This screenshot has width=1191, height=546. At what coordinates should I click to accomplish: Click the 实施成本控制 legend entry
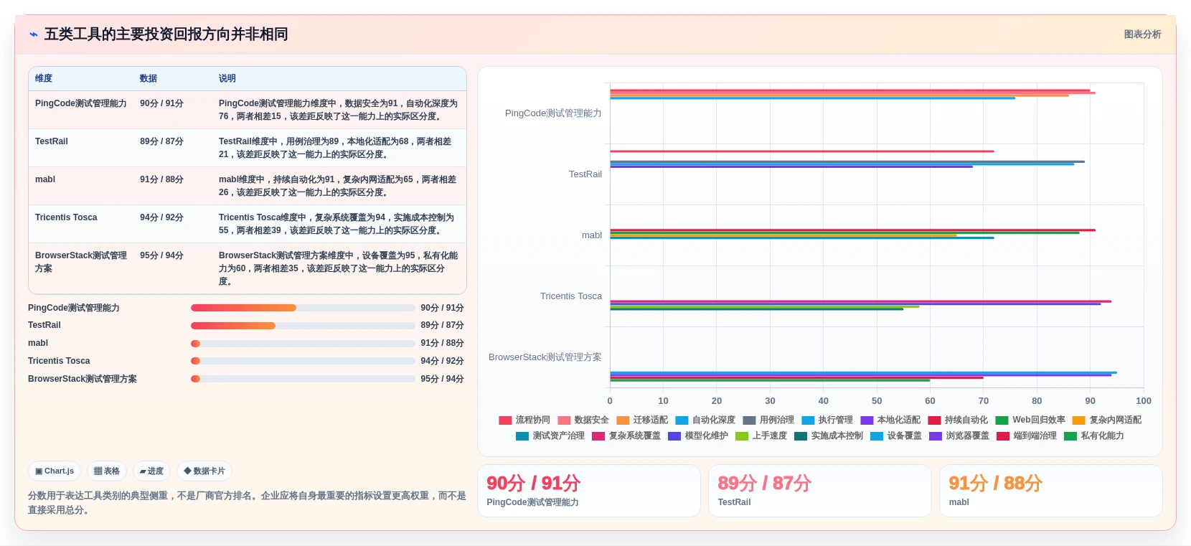(829, 436)
